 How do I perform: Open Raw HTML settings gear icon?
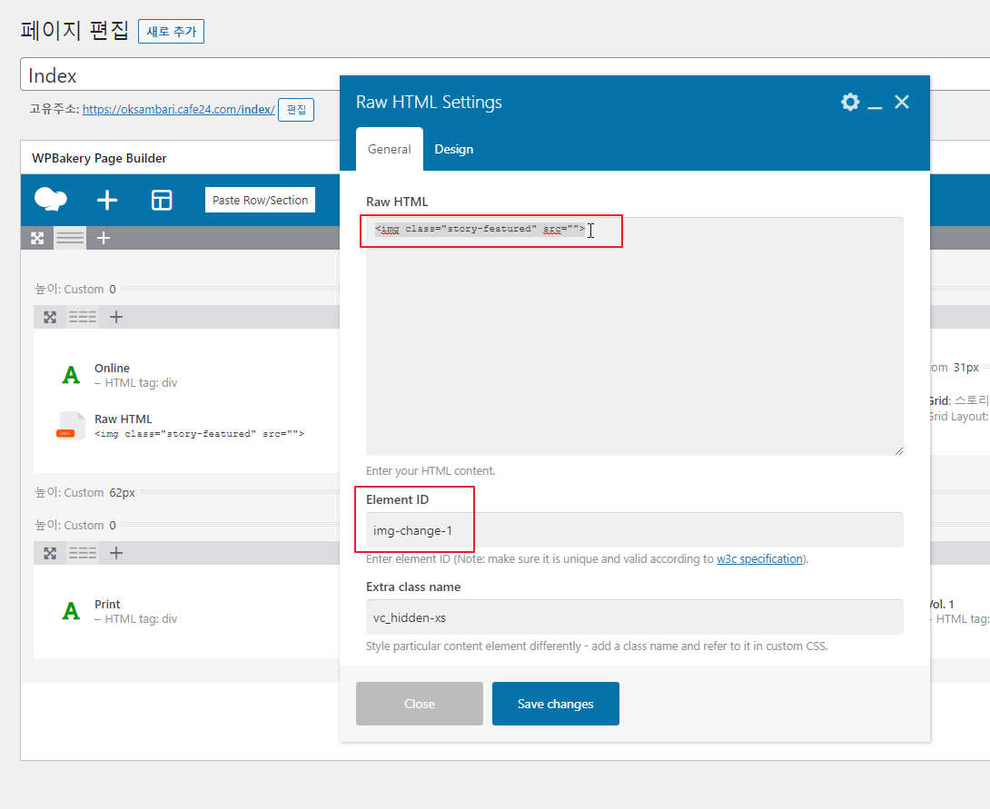point(850,102)
